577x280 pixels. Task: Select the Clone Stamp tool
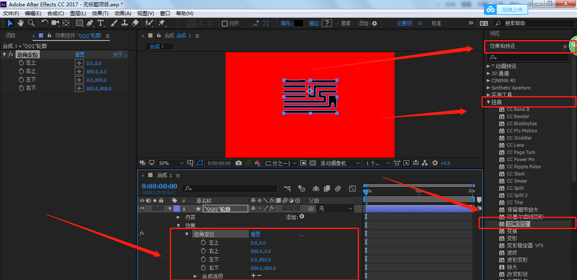click(125, 23)
